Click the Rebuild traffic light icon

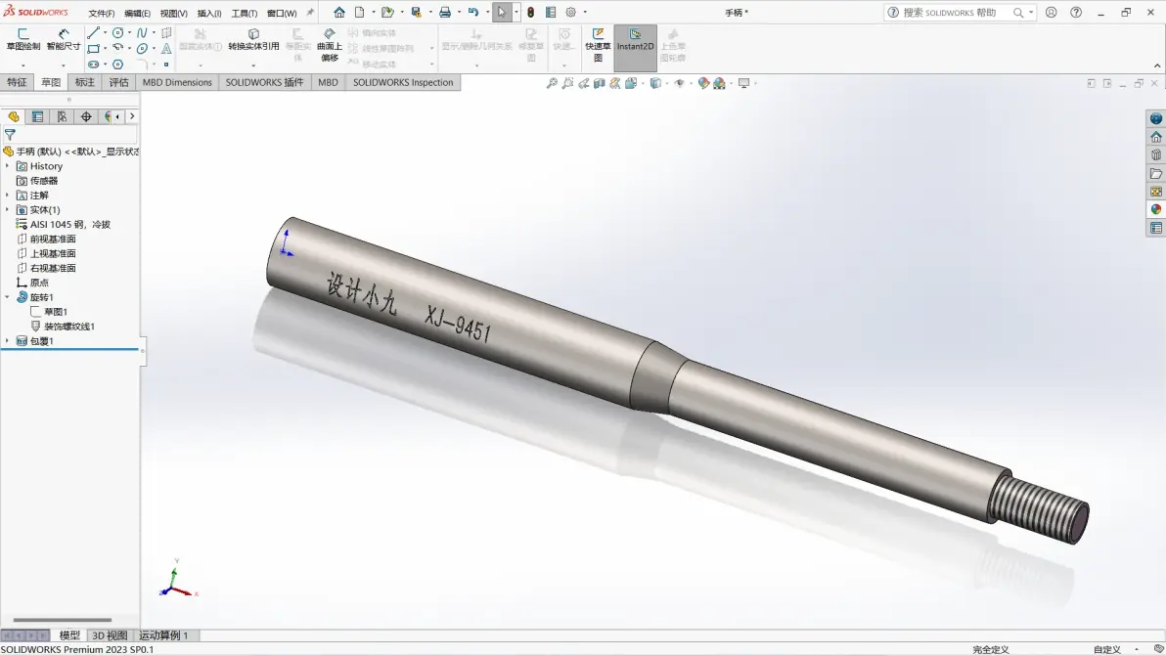tap(531, 13)
